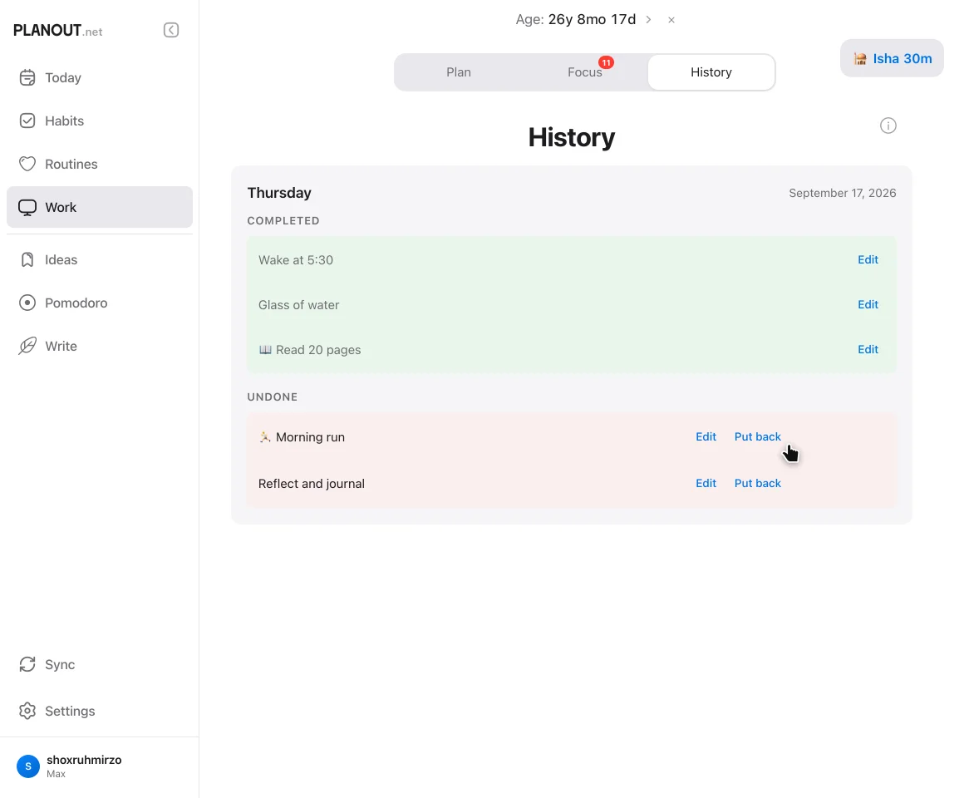Click the Routines heart icon

click(x=27, y=164)
